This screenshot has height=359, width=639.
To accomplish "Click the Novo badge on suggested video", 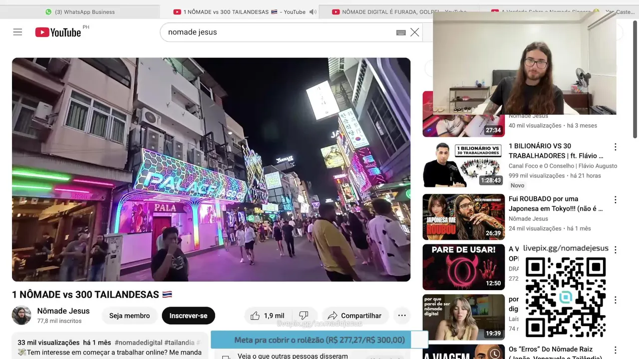I will tap(517, 185).
